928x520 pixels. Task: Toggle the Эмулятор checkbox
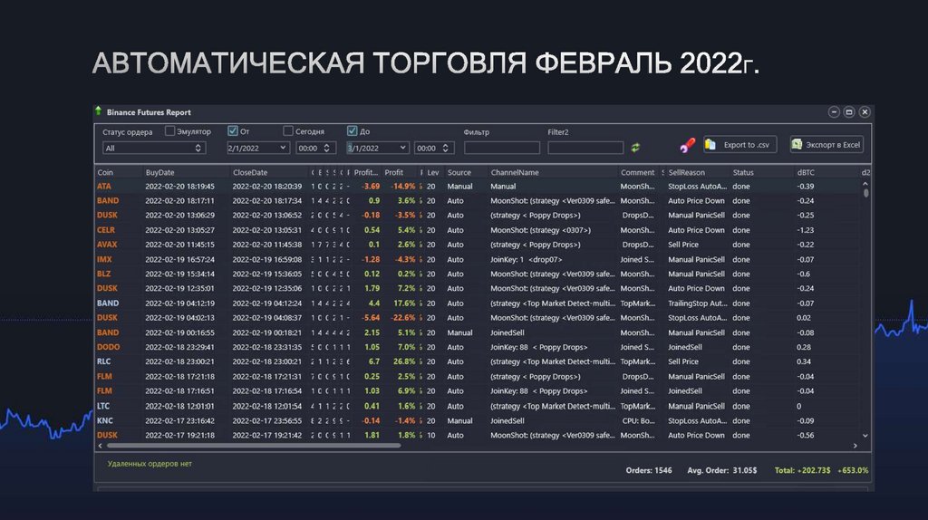coord(169,130)
